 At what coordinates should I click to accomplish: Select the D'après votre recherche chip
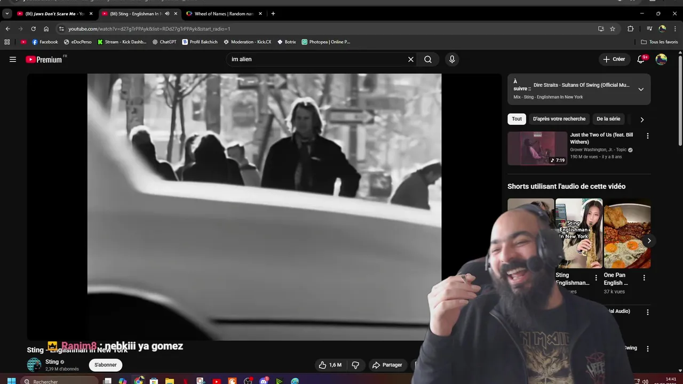pos(559,119)
